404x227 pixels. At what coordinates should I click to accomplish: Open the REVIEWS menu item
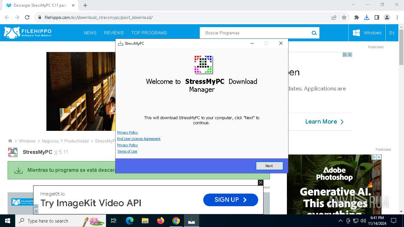coord(114,33)
